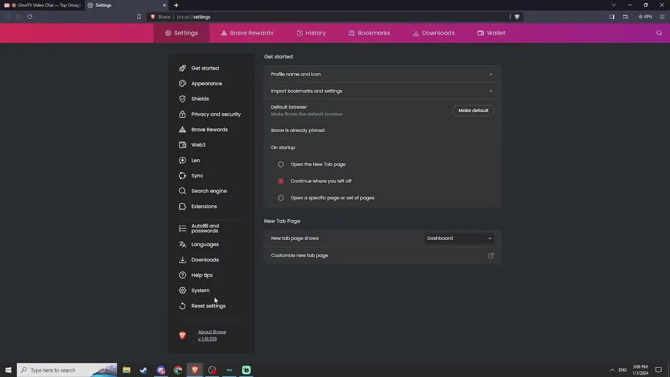Screen dimensions: 670x377
Task: Switch to the History tab
Action: [311, 33]
